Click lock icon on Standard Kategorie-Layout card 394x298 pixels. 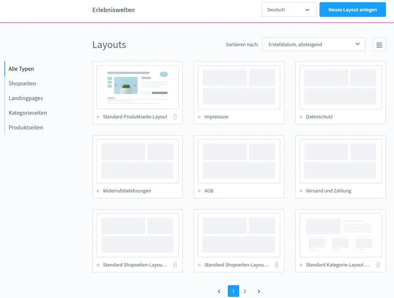coord(378,265)
